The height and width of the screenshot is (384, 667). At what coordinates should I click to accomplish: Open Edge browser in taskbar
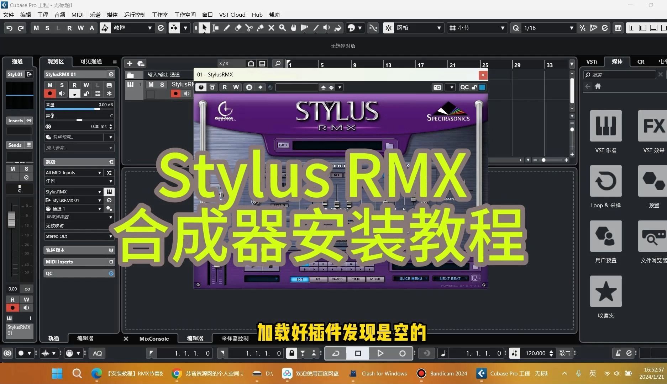[x=96, y=373]
